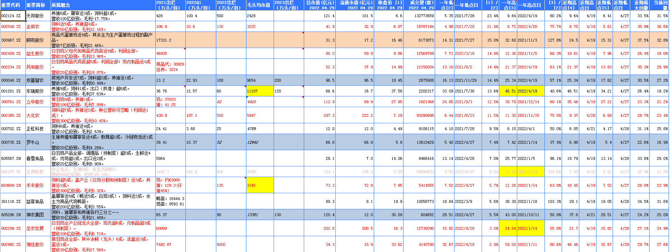Click stock code 300761.SZ
670x252 pixels.
coord(13,102)
